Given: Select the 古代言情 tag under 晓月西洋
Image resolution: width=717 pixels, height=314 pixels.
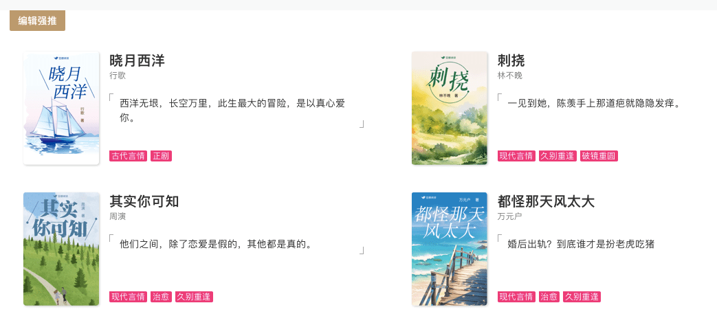Looking at the screenshot, I should (128, 156).
